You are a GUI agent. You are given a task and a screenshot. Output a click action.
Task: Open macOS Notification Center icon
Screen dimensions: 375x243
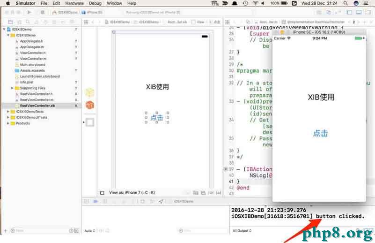click(x=366, y=3)
